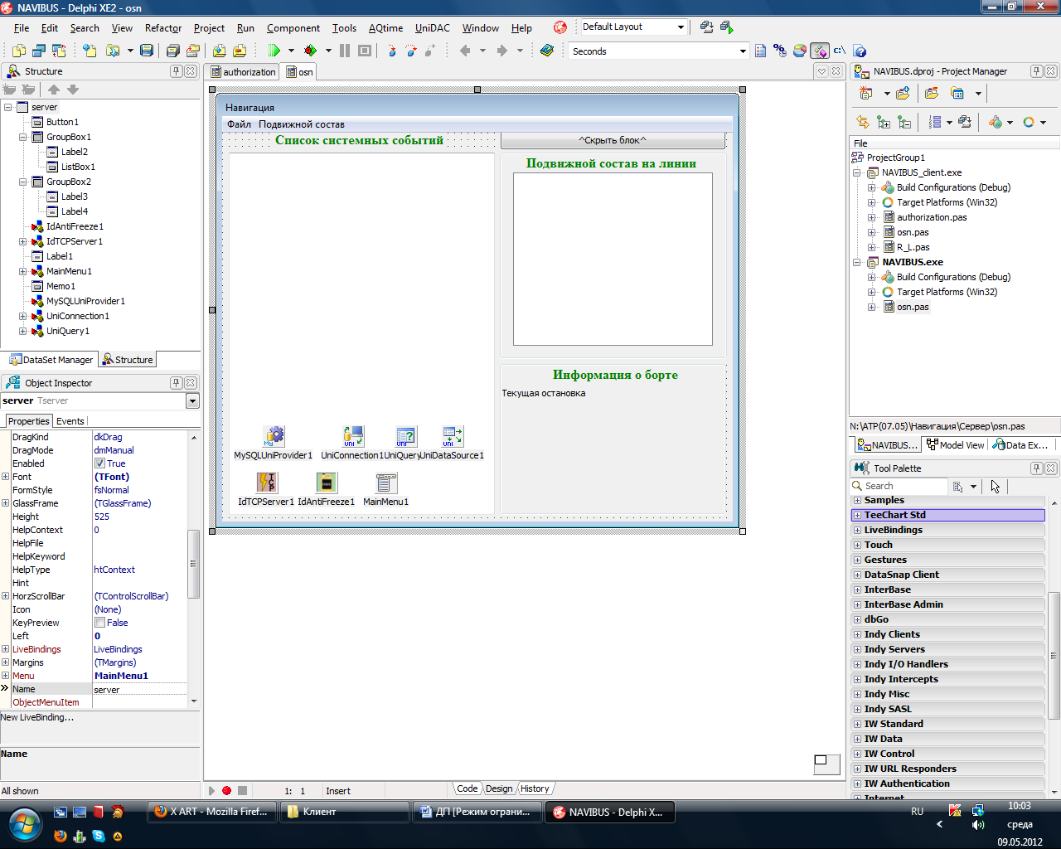Switch to the Events tab in Object Inspector
This screenshot has height=849, width=1061.
pos(70,421)
